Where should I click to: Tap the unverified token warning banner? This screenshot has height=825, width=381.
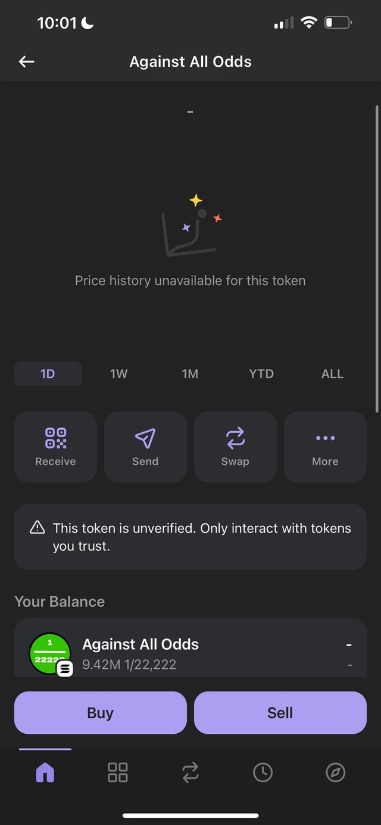190,536
